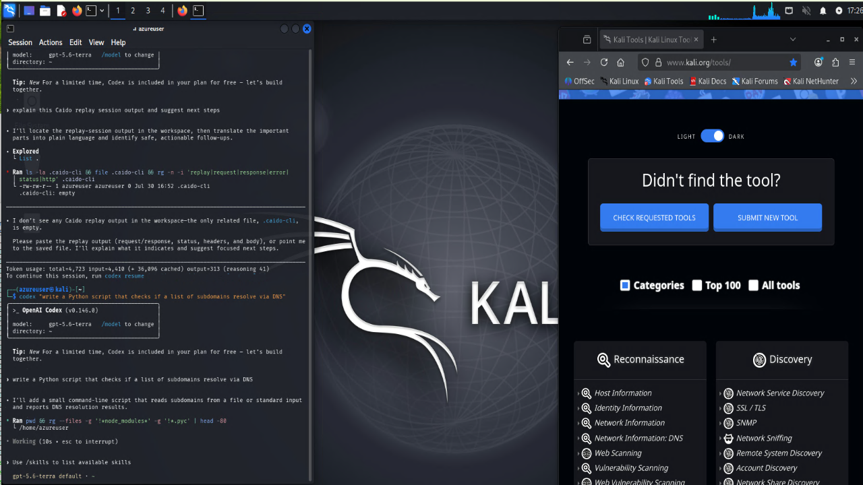Launch Firefox from the taskbar launcher

tap(77, 11)
